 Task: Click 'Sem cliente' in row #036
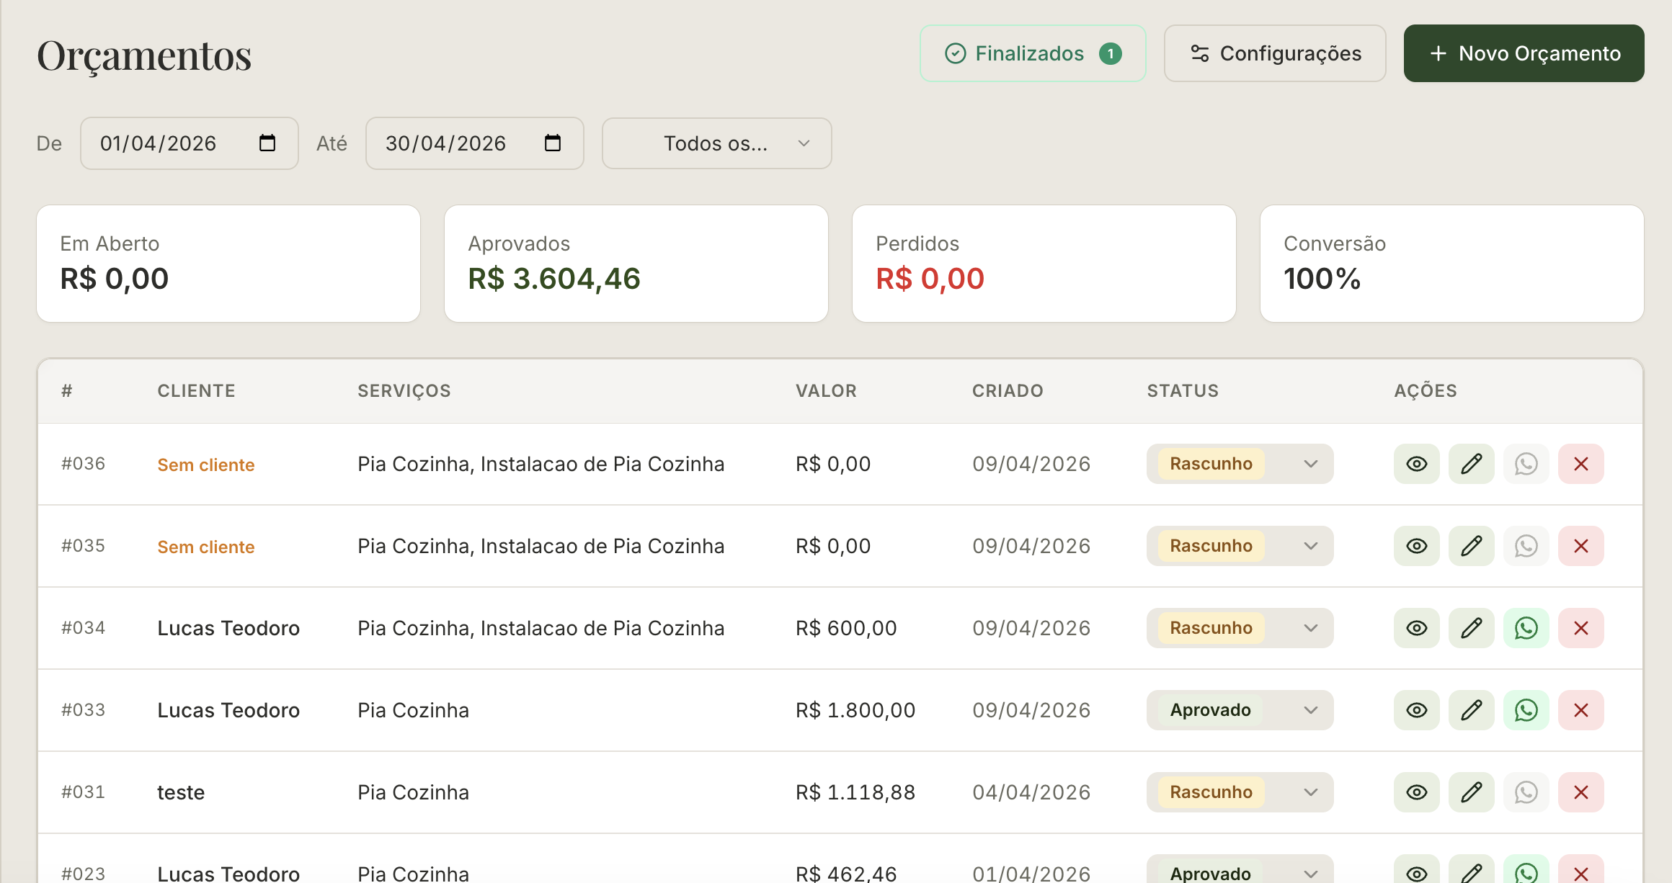click(206, 465)
